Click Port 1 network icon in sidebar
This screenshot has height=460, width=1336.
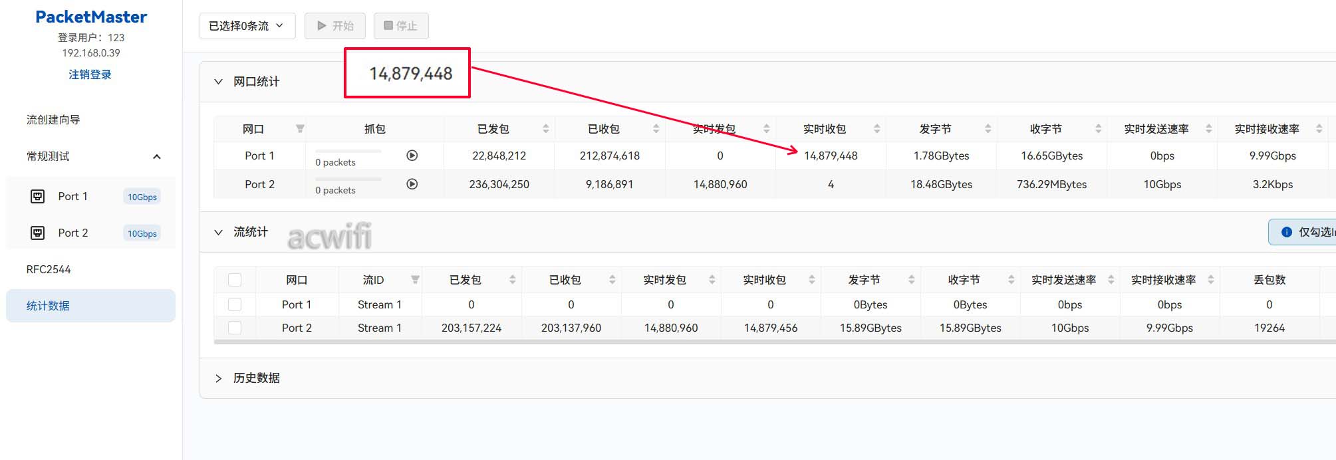38,197
